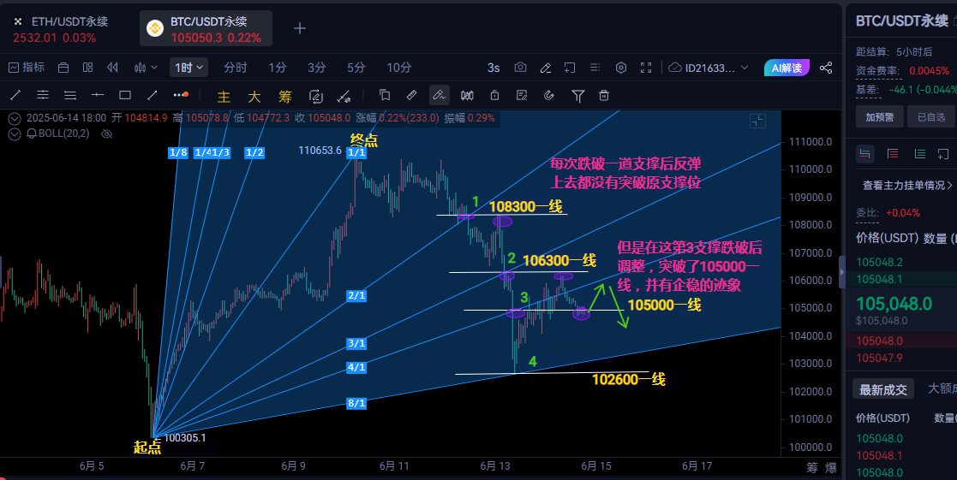Viewport: 957px width, 480px height.
Task: Open 查看主力挂单情况 link
Action: point(907,185)
